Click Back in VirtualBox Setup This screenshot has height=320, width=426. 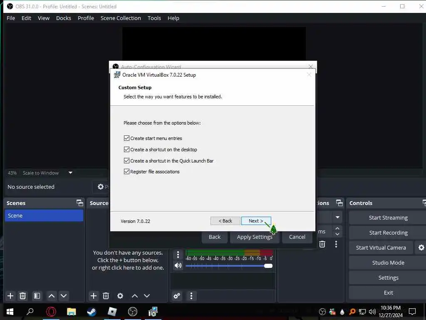225,221
